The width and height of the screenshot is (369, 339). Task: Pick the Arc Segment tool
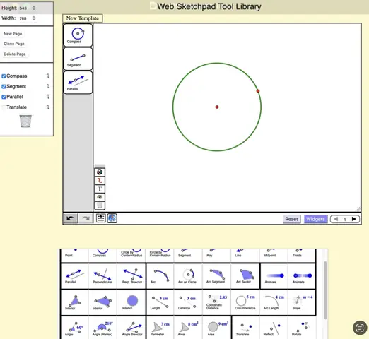click(x=216, y=276)
